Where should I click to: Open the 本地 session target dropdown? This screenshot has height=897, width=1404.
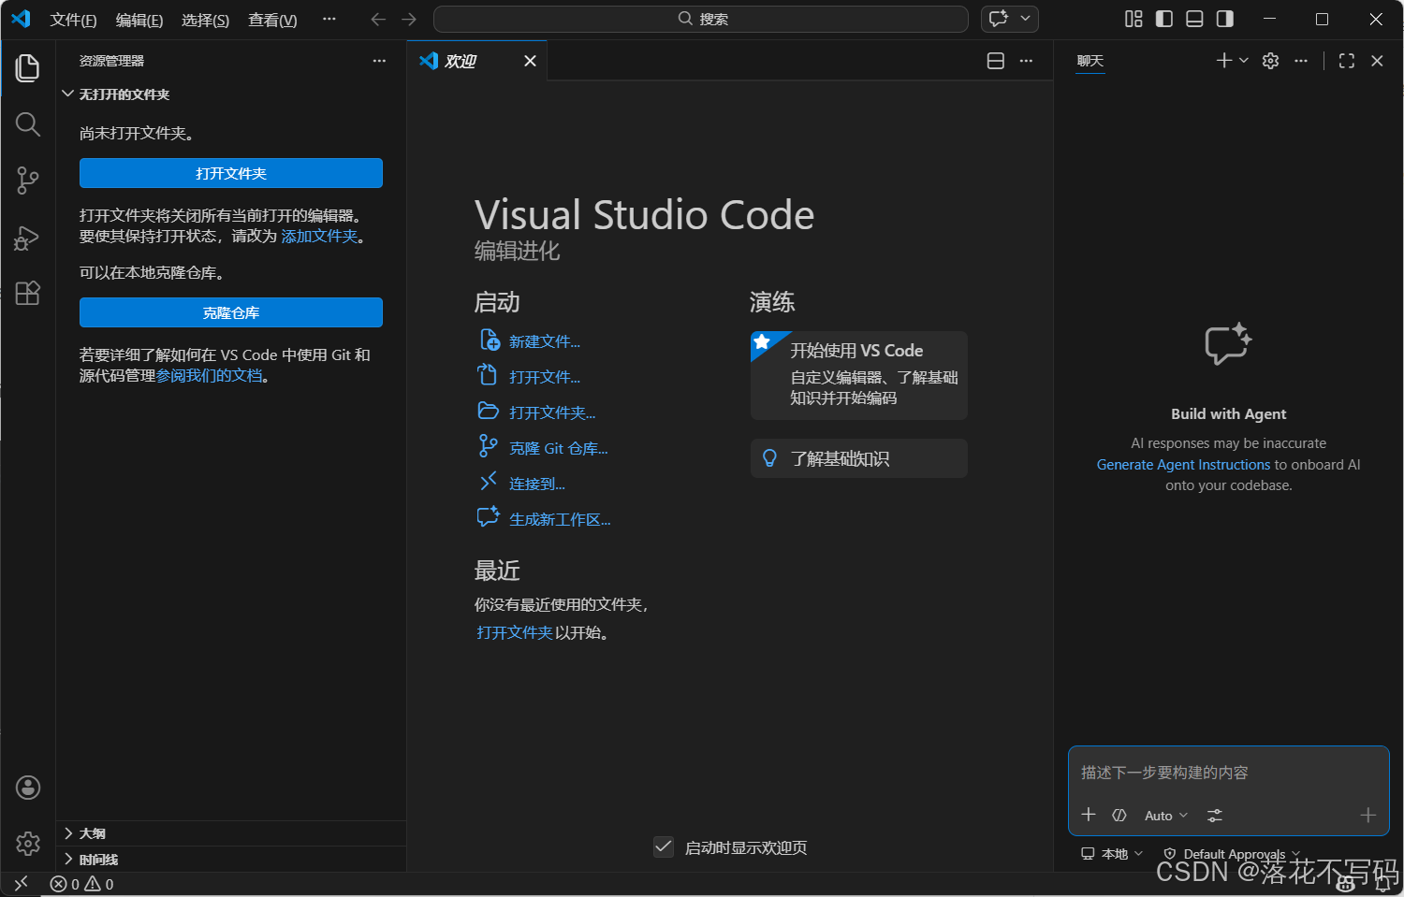click(1112, 854)
